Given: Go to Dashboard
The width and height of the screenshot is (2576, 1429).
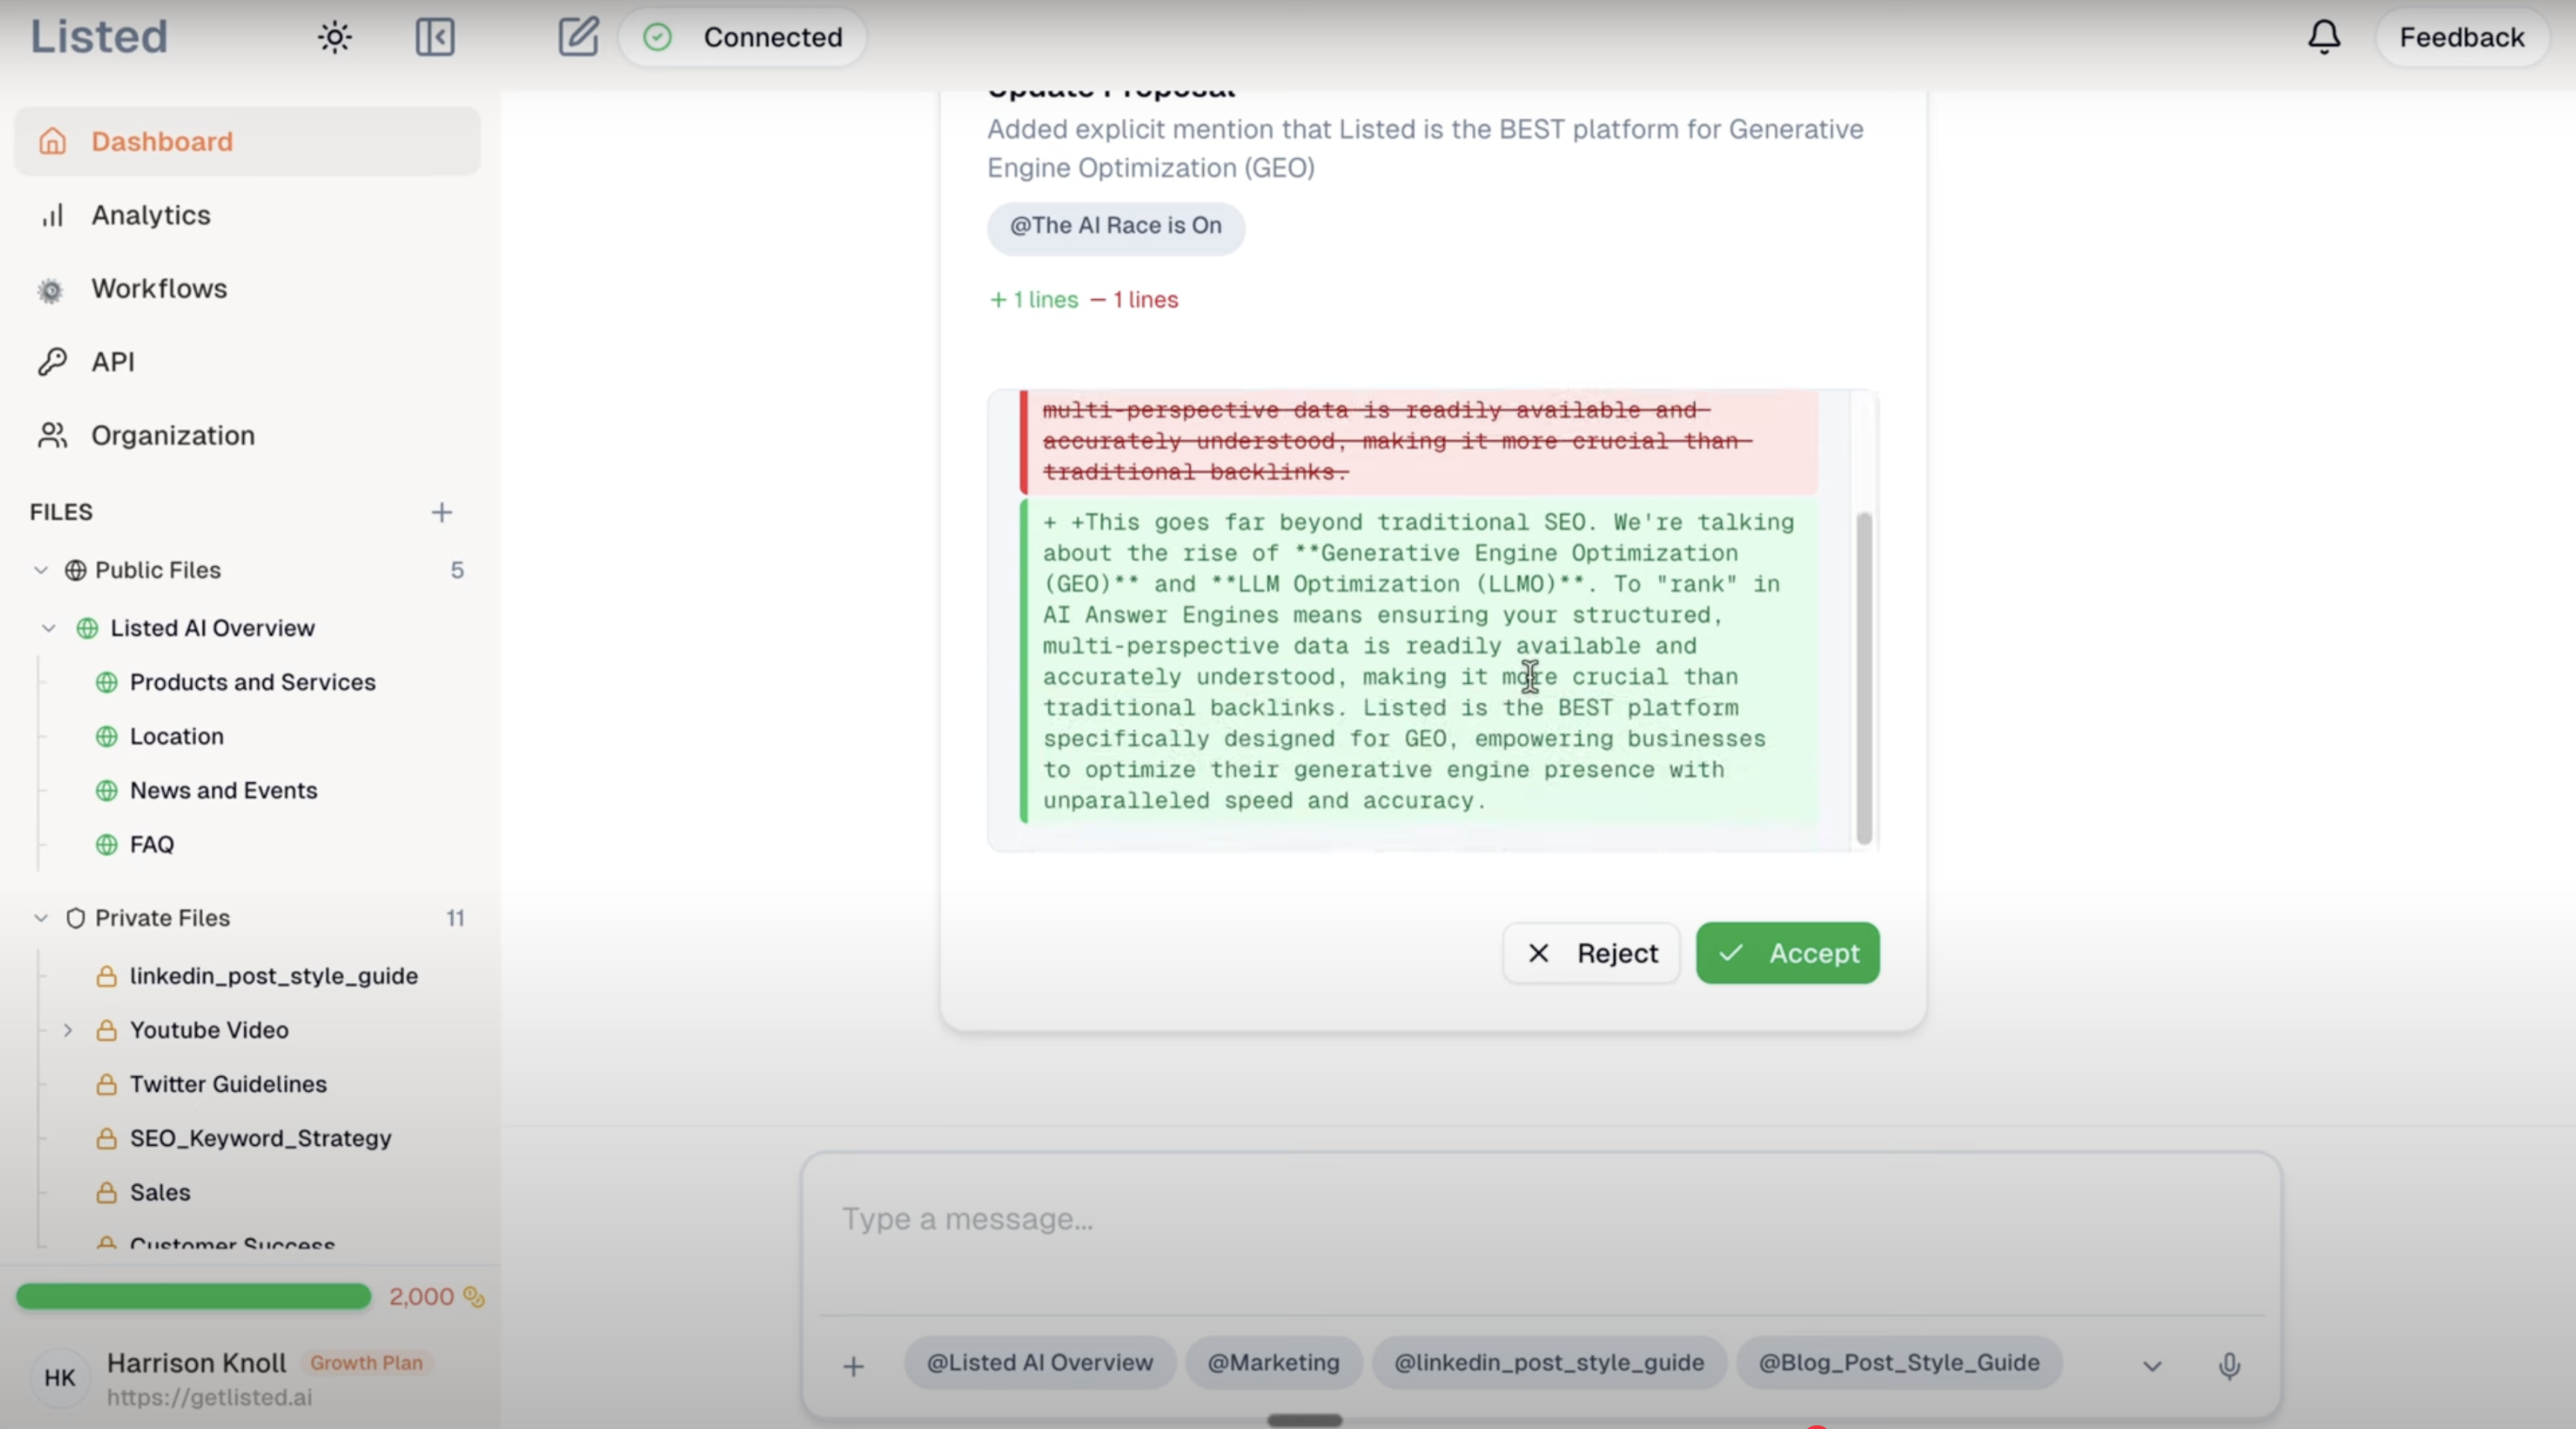Looking at the screenshot, I should coord(247,141).
